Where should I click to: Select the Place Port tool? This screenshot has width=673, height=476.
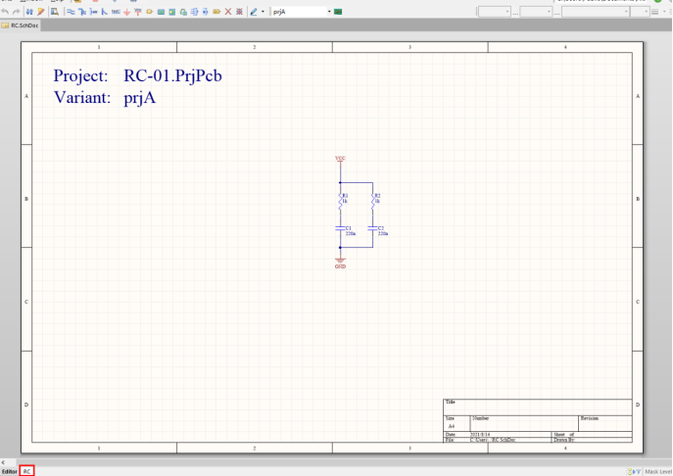(x=216, y=12)
